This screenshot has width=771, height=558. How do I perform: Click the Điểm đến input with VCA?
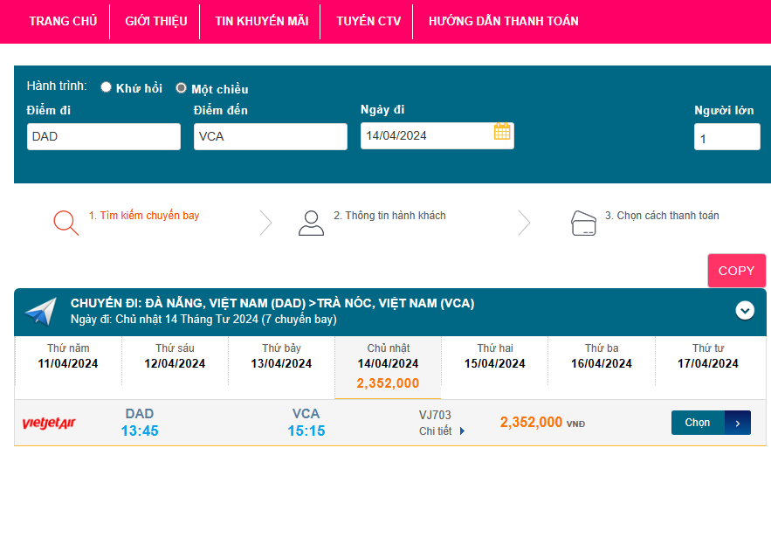pyautogui.click(x=270, y=136)
